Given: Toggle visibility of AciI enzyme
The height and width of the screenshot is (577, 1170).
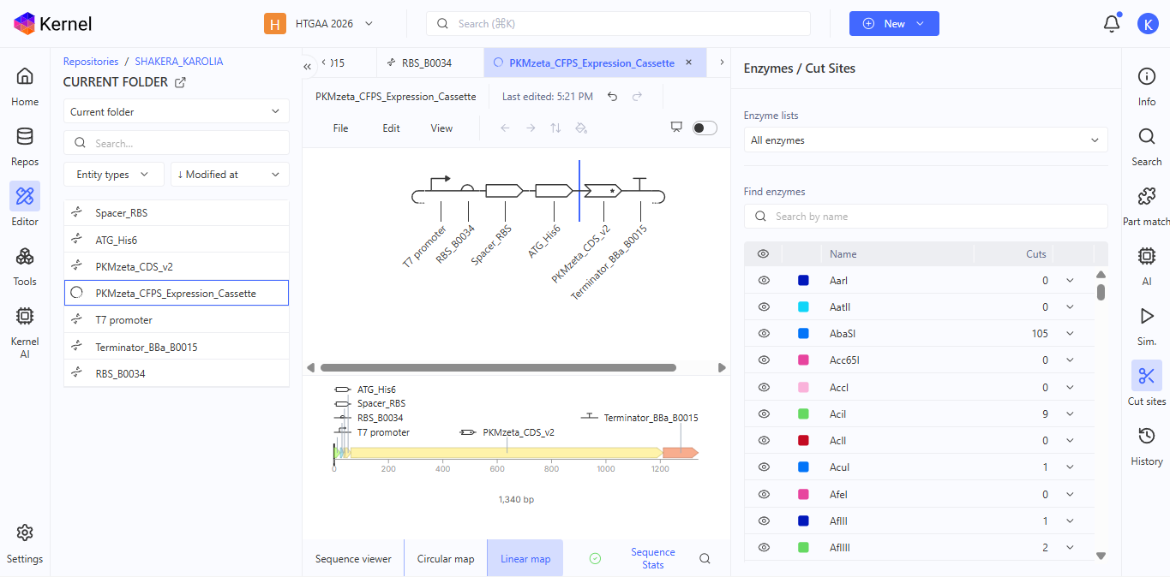Looking at the screenshot, I should [x=764, y=413].
